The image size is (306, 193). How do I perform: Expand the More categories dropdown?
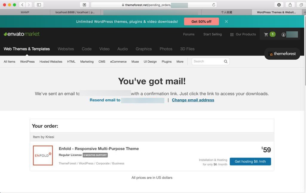click(x=180, y=61)
